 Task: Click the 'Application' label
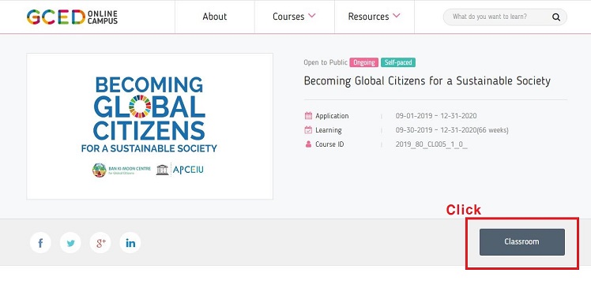(x=332, y=116)
